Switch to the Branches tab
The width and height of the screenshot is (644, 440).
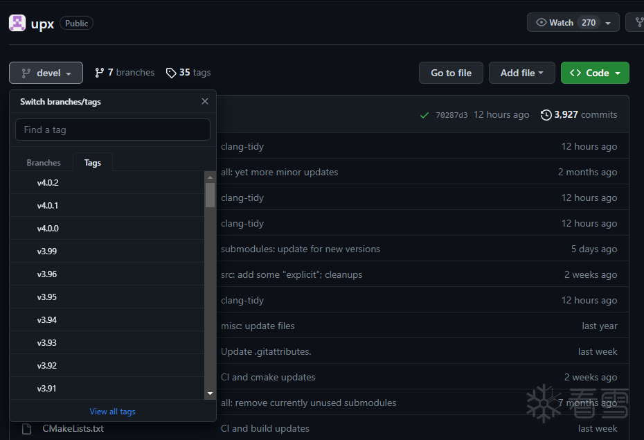(x=44, y=163)
